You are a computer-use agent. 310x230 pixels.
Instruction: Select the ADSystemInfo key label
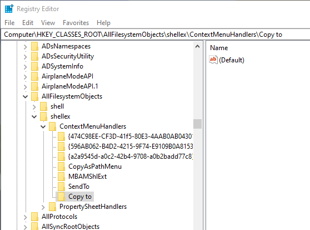pyautogui.click(x=62, y=66)
